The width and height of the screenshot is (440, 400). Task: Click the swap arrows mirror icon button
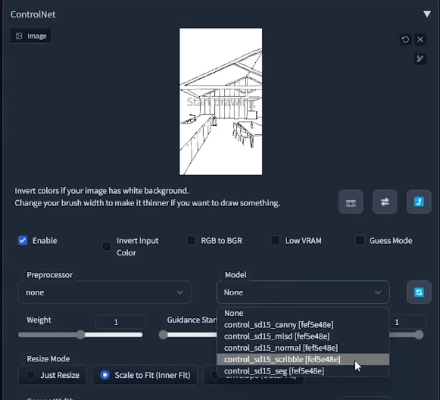[x=385, y=202]
